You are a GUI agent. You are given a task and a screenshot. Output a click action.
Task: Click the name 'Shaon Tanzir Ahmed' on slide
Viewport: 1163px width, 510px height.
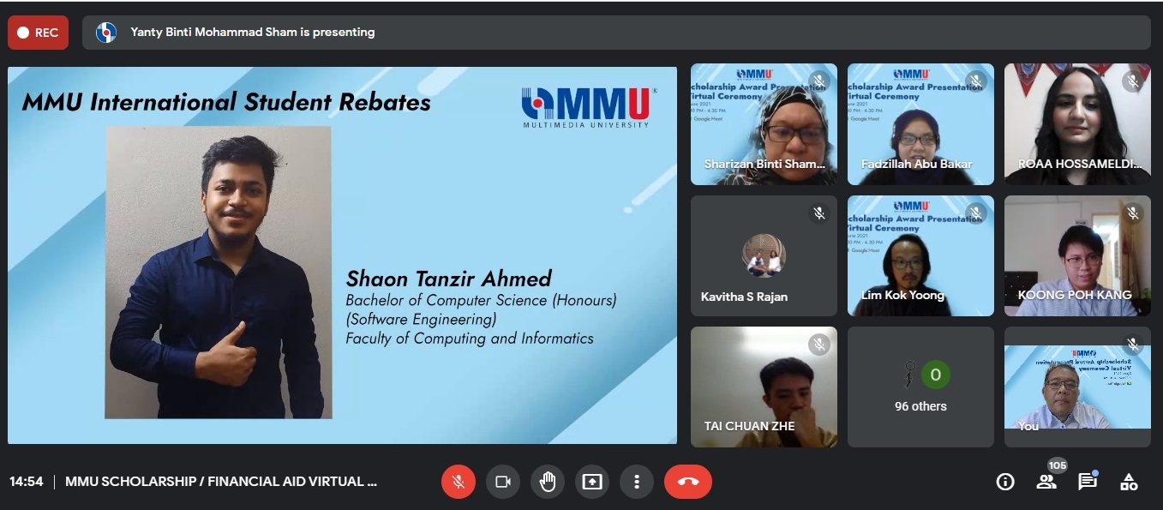[448, 279]
